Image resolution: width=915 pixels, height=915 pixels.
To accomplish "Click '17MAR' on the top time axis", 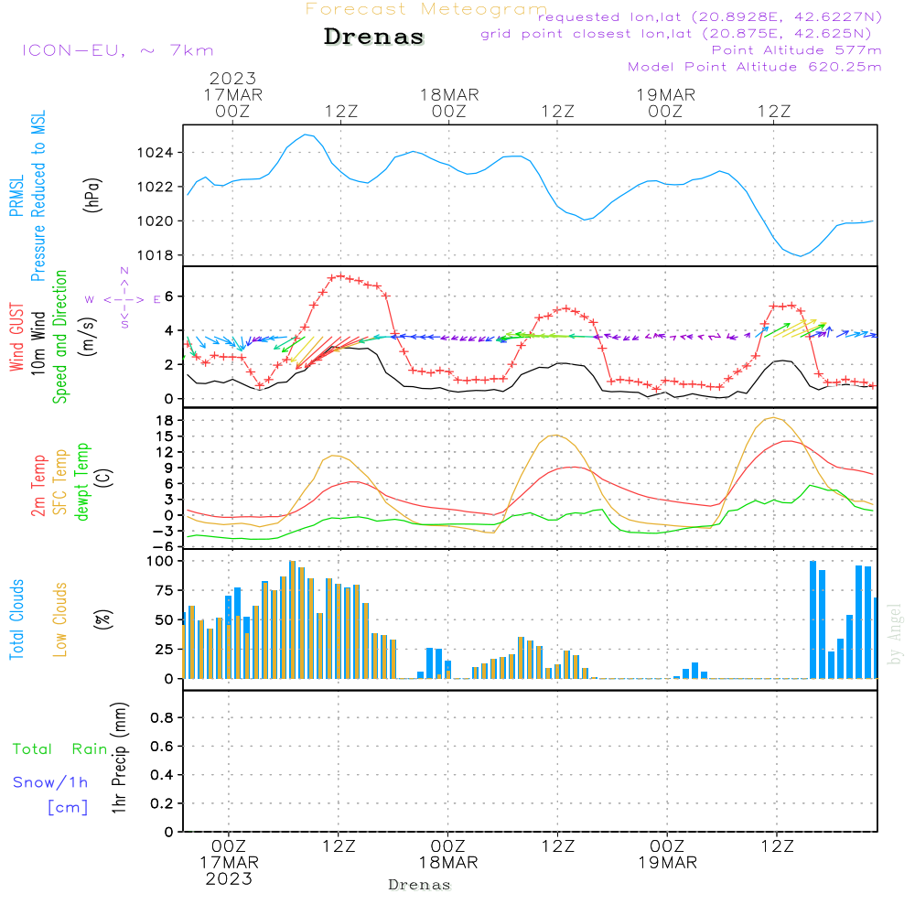I will (232, 94).
